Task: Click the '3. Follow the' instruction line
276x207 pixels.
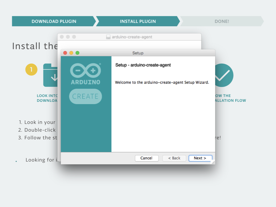Action: click(38, 138)
